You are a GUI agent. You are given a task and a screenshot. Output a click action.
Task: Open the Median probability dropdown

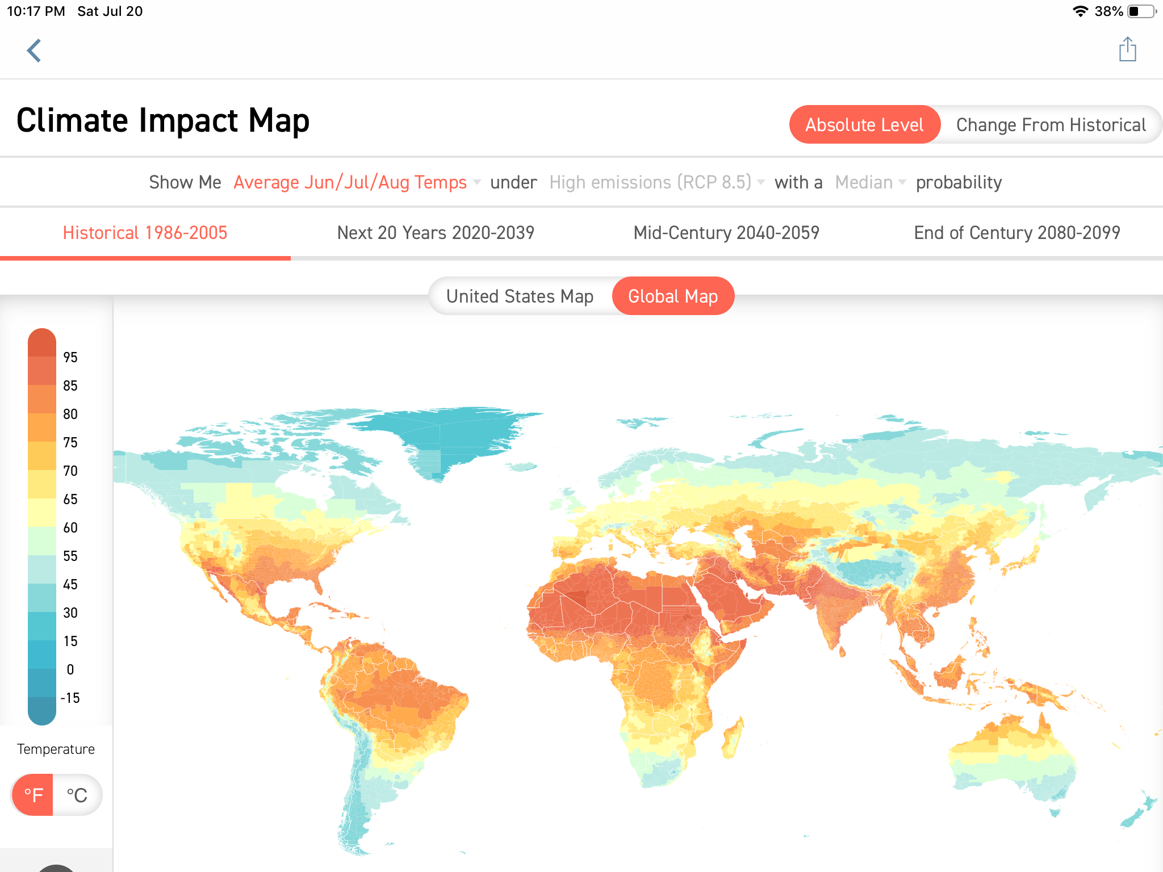click(864, 182)
